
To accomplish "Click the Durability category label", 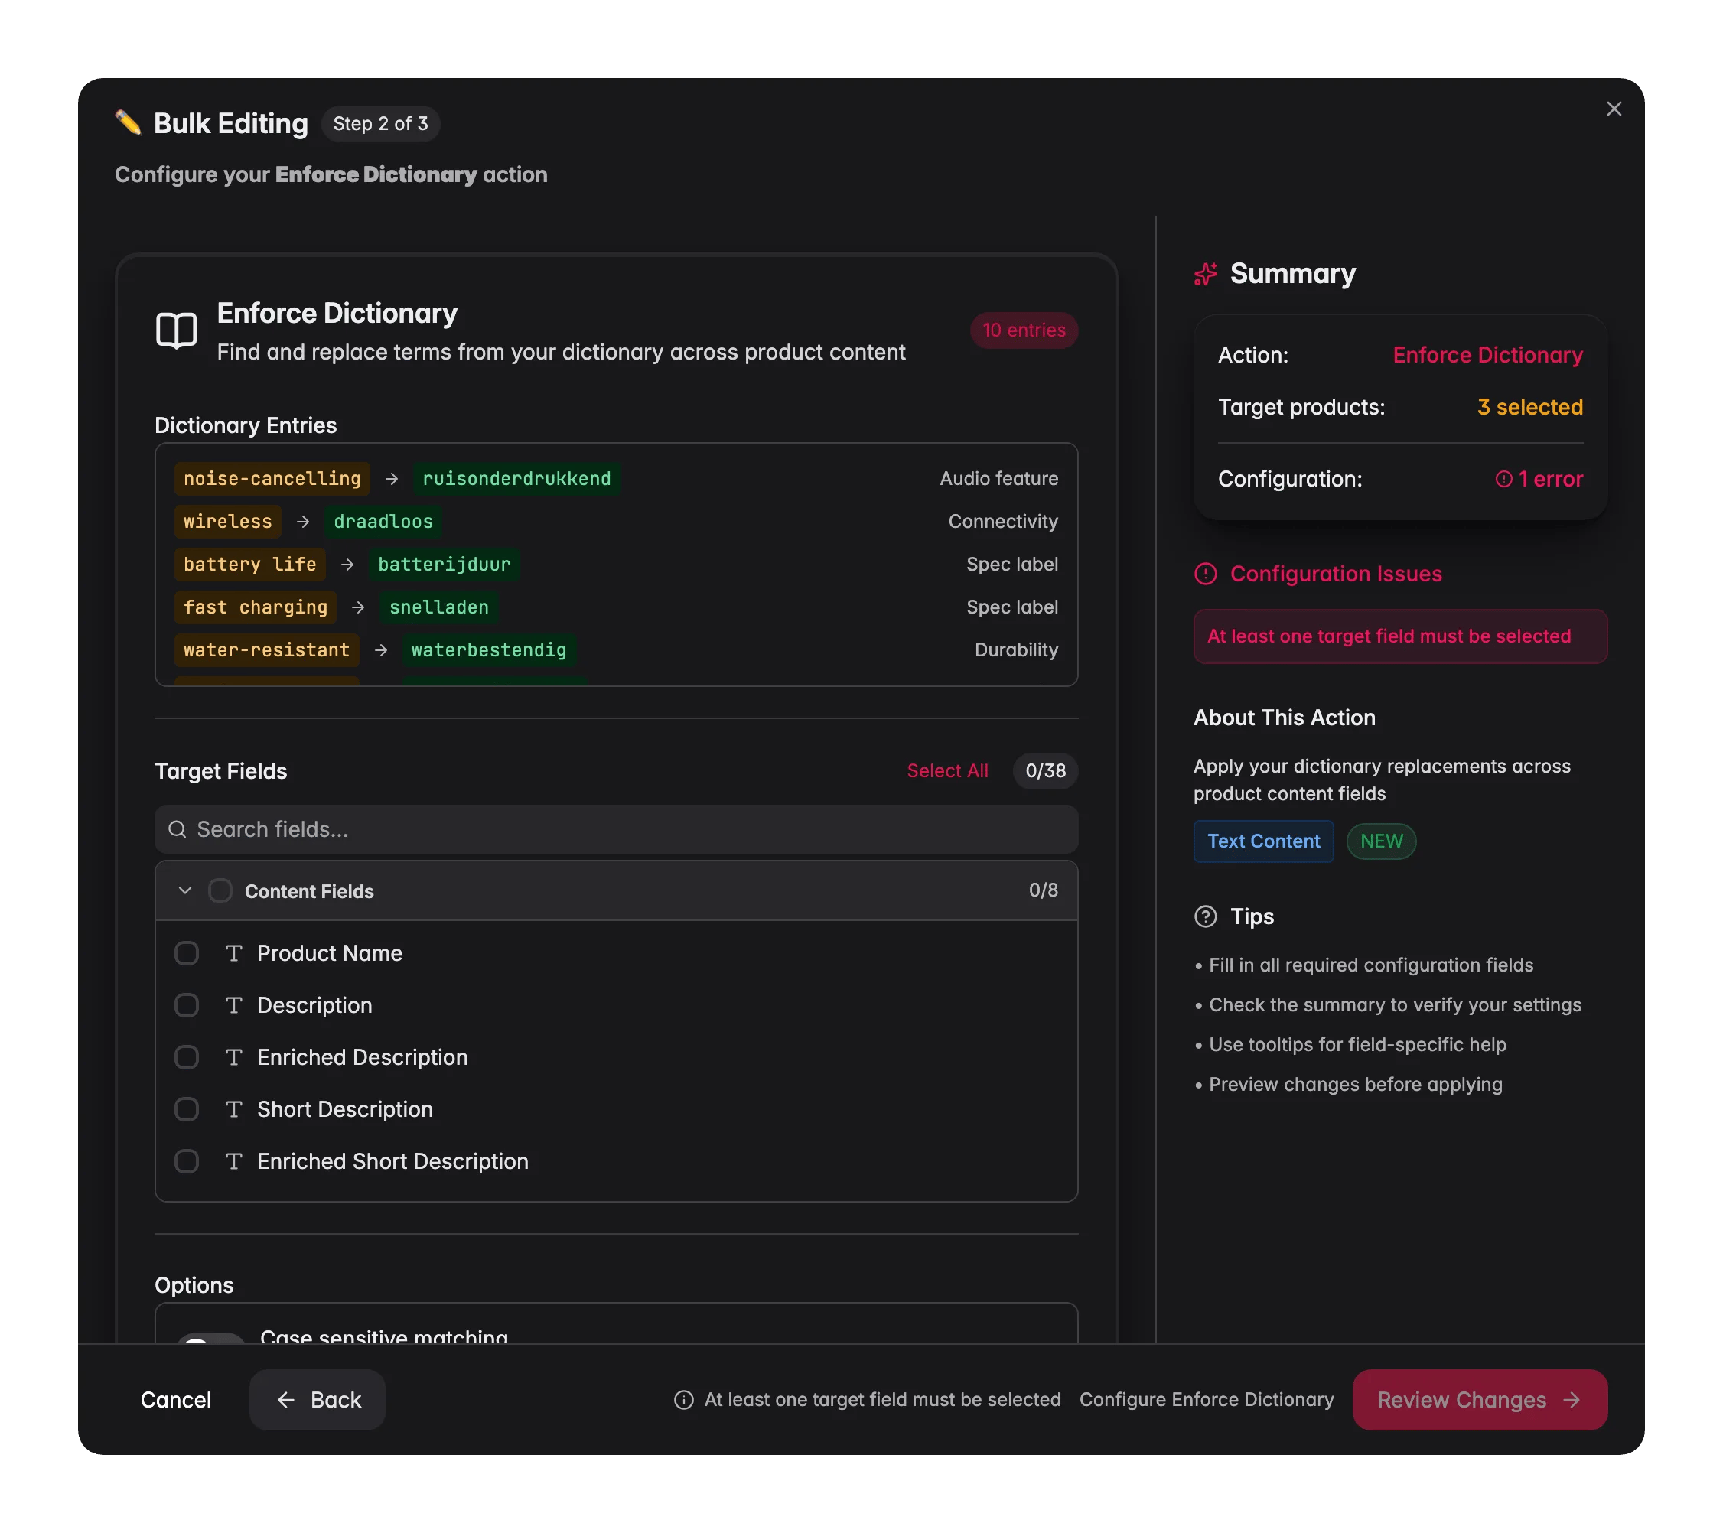I will pyautogui.click(x=1016, y=651).
